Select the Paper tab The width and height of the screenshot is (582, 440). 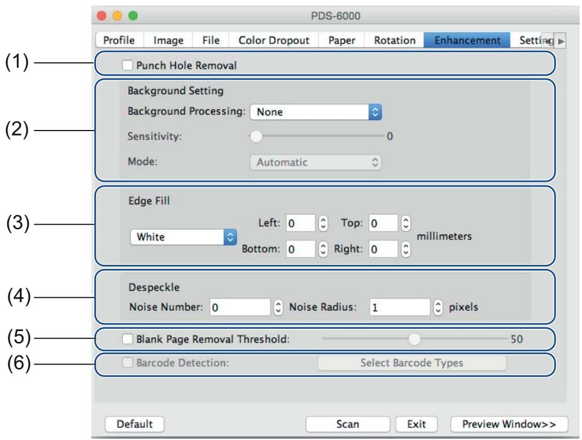341,40
